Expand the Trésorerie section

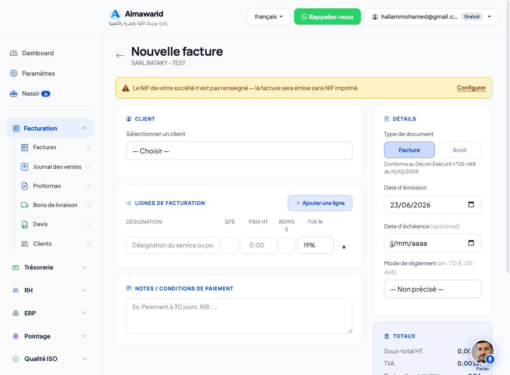pyautogui.click(x=50, y=267)
